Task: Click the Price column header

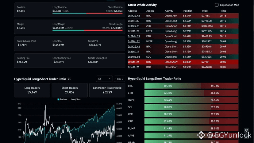Action: tap(205, 11)
